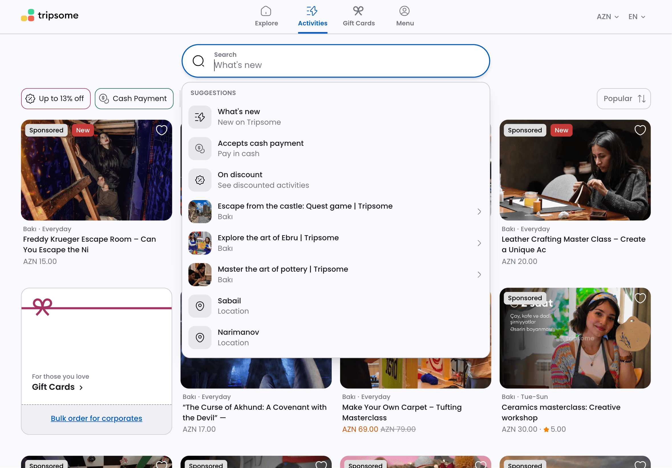
Task: Click Bulk order for corporates link
Action: coord(97,418)
